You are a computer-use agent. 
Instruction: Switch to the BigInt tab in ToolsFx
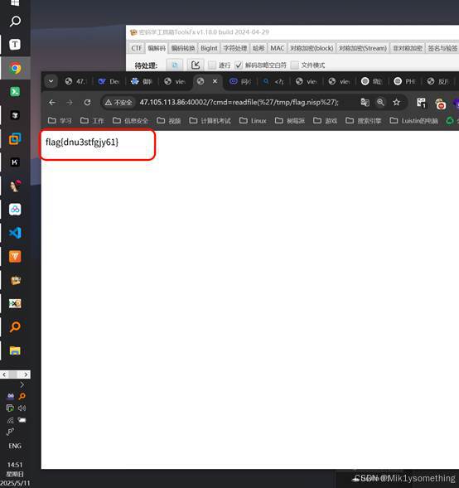[209, 48]
